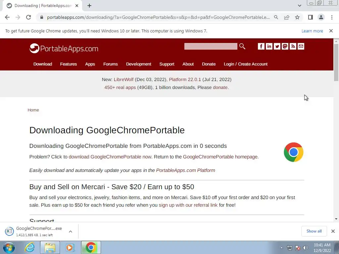Click the Home breadcrumb link

point(33,110)
